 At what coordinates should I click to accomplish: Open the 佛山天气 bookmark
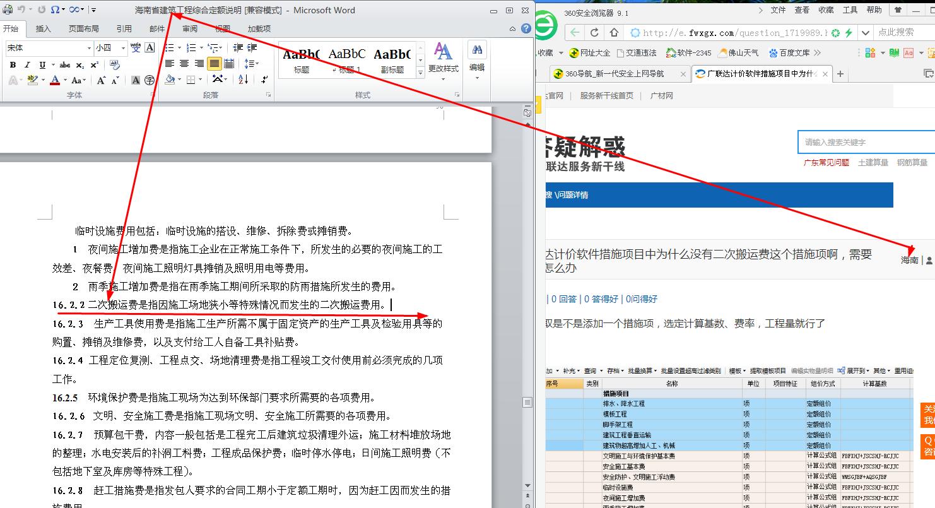tap(738, 53)
